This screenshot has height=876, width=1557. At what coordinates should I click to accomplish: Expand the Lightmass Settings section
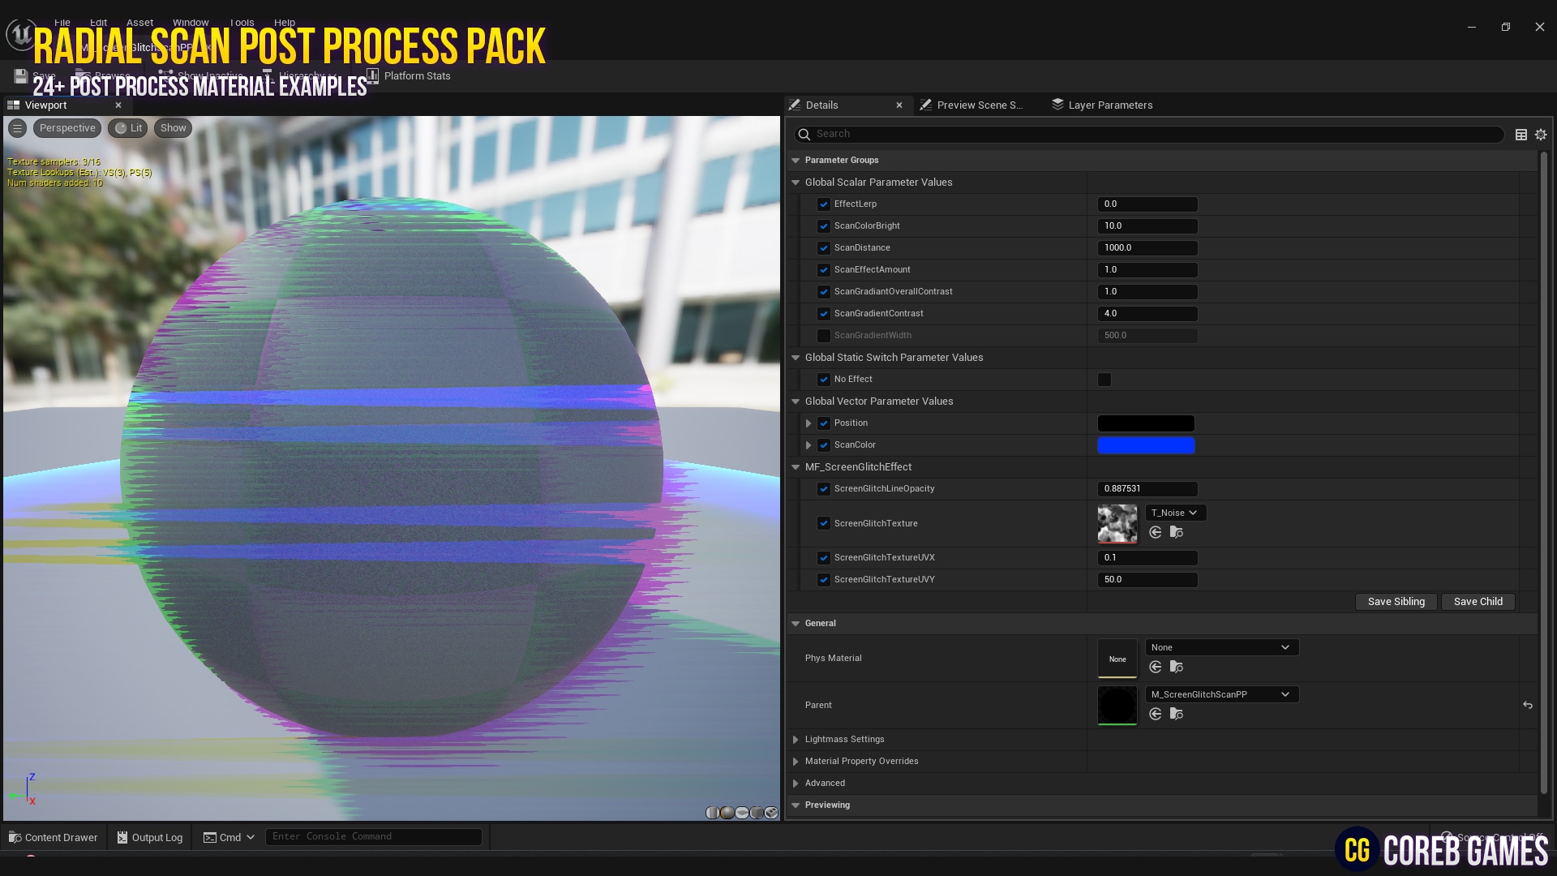796,739
